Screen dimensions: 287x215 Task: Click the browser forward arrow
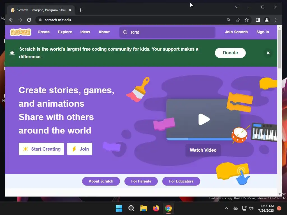point(20,20)
